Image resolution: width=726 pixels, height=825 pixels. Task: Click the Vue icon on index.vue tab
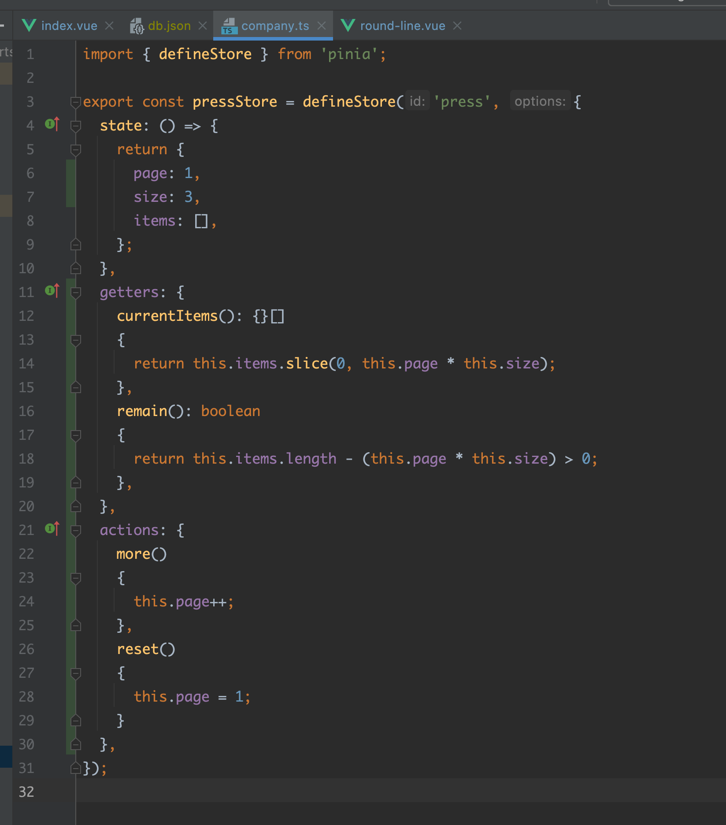[x=29, y=26]
